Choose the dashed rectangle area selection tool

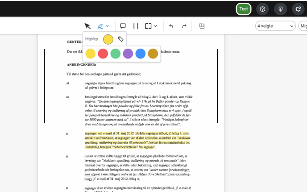pos(148,26)
